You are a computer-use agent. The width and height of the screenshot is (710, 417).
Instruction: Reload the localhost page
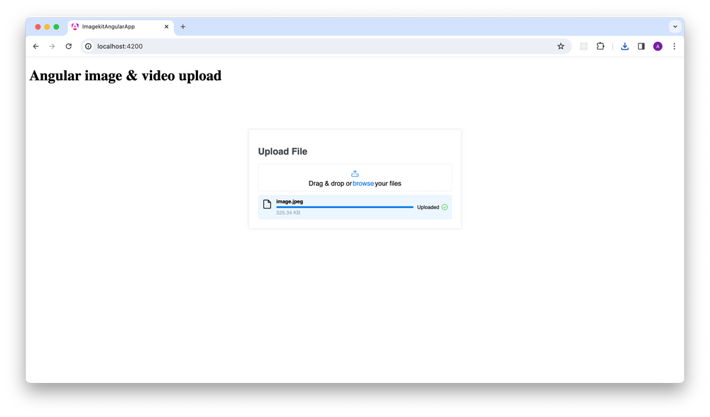69,46
